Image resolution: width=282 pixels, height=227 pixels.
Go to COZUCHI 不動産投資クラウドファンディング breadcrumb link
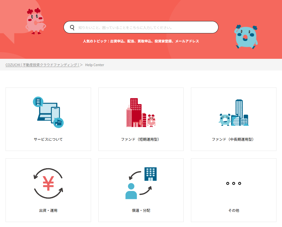42,65
